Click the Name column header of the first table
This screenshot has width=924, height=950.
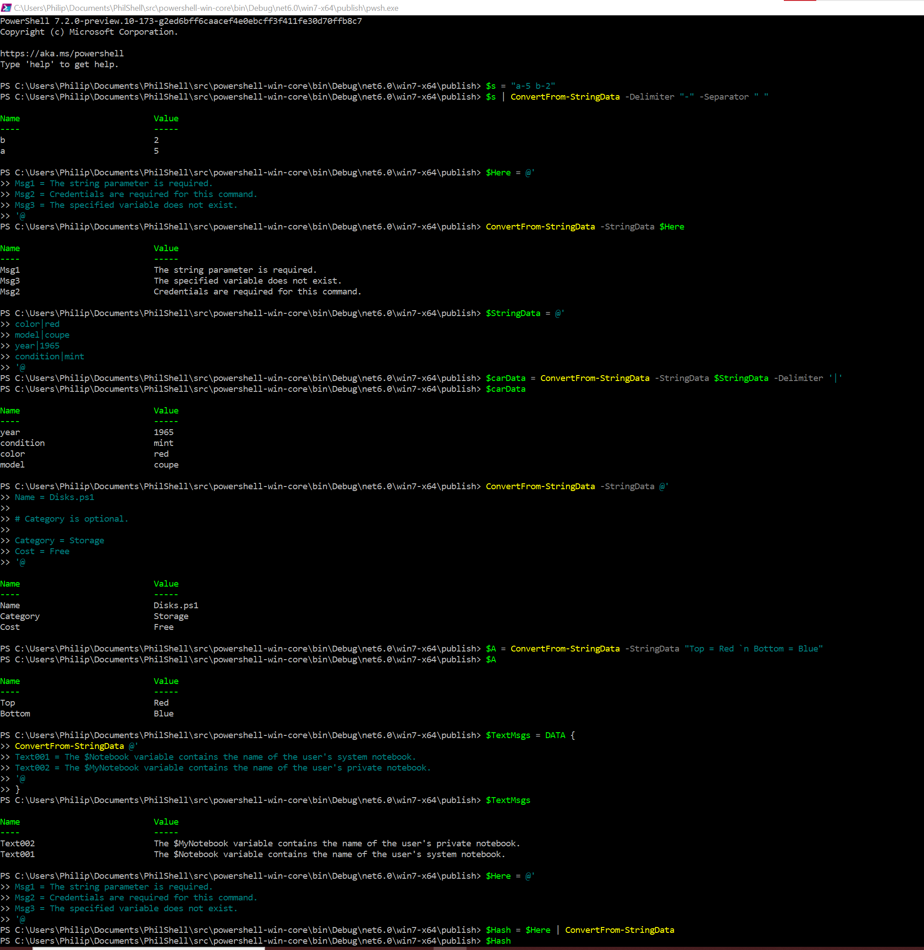pos(10,118)
